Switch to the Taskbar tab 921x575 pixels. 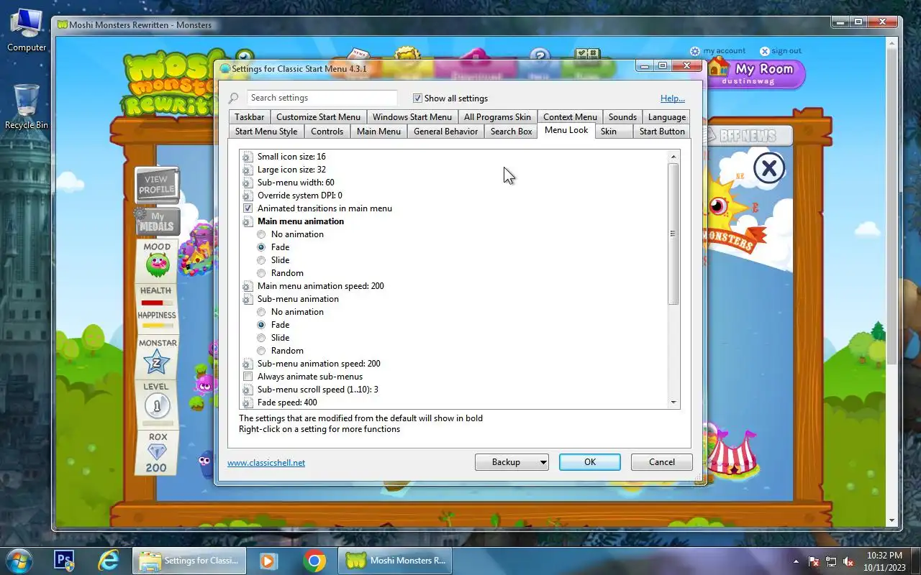[249, 117]
